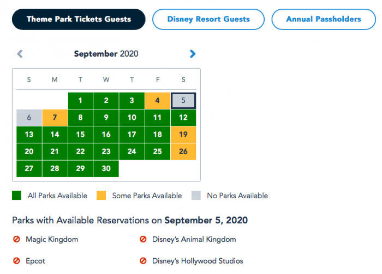Click the selected date September 5
This screenshot has height=274, width=382.
183,101
